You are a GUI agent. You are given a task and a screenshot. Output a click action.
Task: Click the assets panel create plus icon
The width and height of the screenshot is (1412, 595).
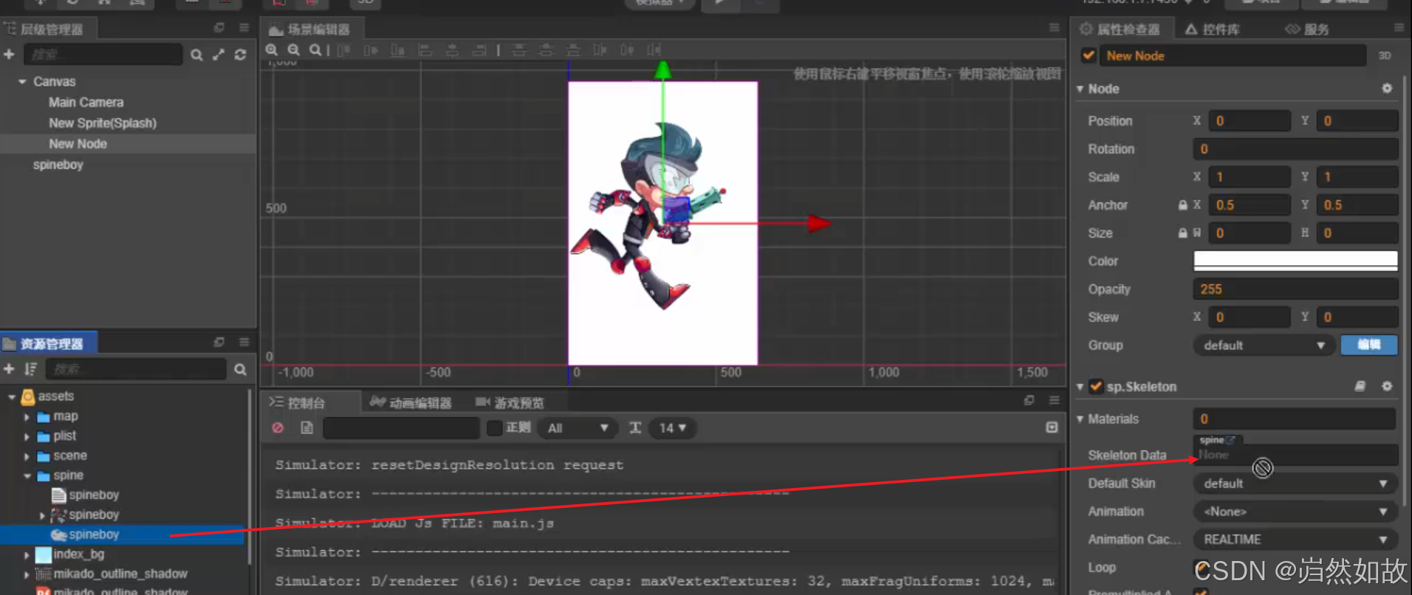click(x=9, y=369)
